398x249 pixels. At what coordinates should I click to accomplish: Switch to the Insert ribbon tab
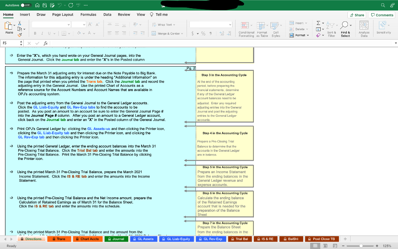(25, 15)
